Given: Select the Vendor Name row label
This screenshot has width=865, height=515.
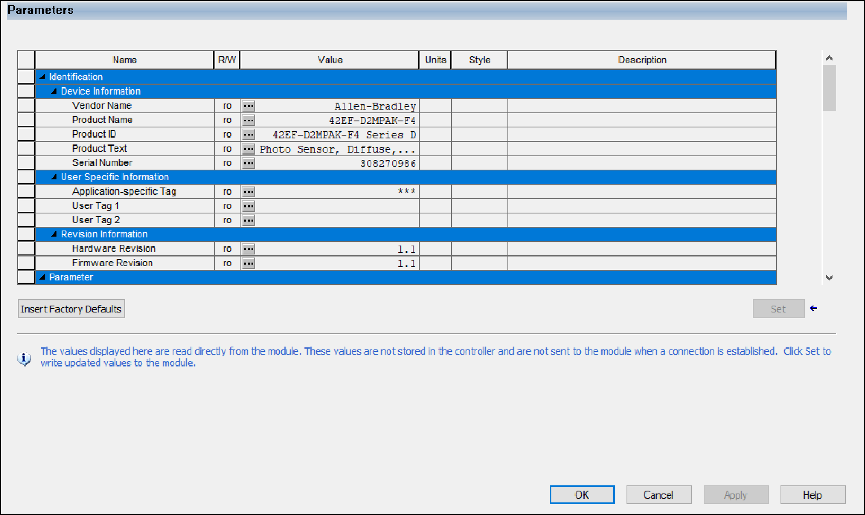Looking at the screenshot, I should pyautogui.click(x=102, y=106).
